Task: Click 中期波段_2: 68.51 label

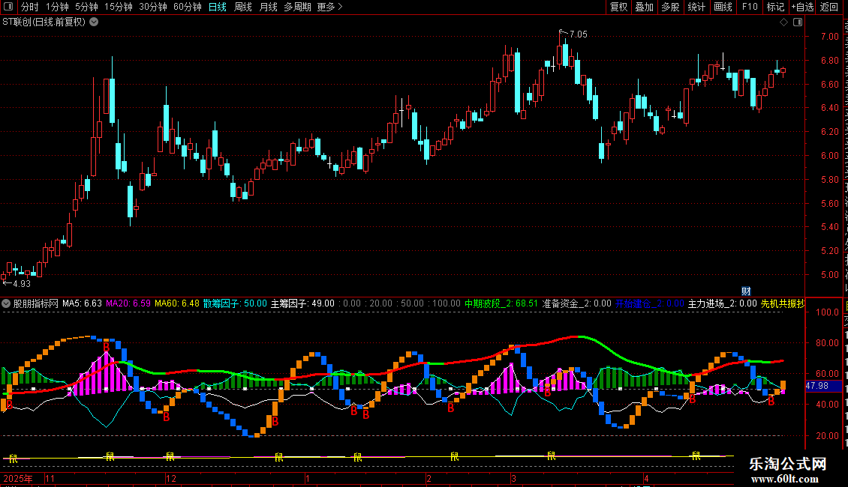Action: (x=501, y=303)
